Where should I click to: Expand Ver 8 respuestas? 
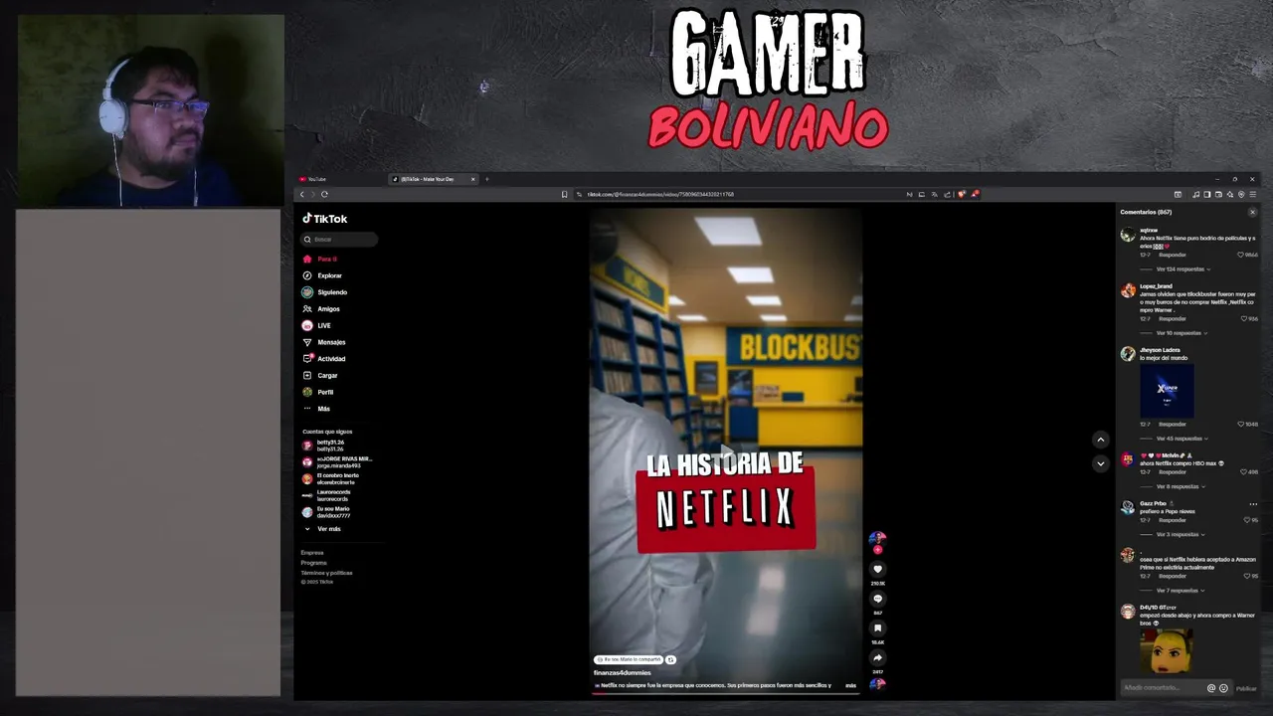pyautogui.click(x=1179, y=486)
